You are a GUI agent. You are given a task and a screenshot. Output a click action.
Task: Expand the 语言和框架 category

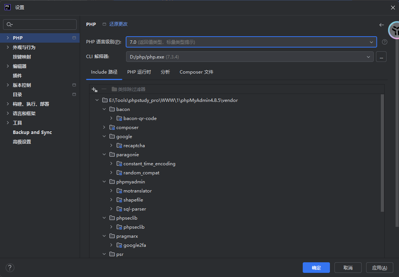pos(8,113)
